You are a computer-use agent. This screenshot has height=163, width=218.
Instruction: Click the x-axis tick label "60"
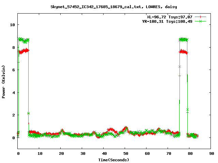tap(147, 153)
